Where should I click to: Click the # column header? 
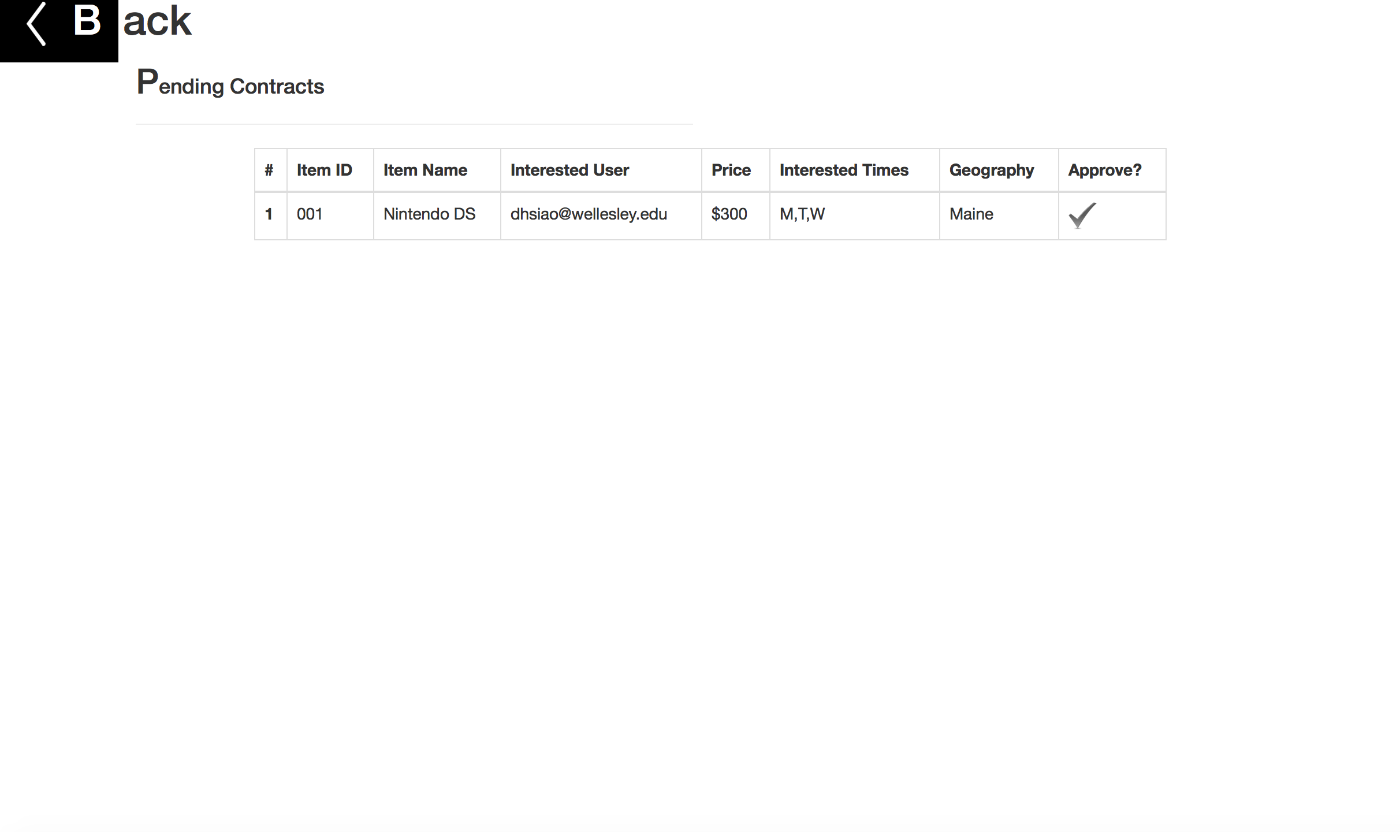coord(269,170)
